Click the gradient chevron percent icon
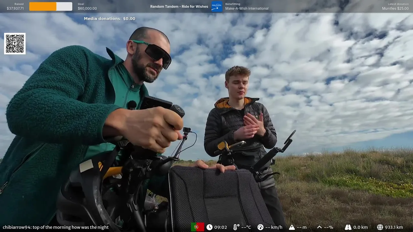This screenshot has height=232, width=413. [x=319, y=227]
